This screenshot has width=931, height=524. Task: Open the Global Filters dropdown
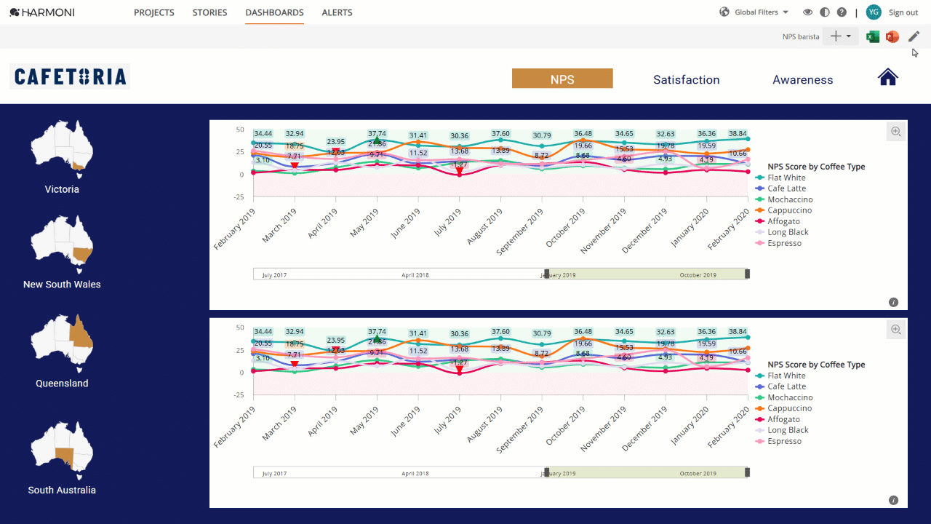point(754,12)
